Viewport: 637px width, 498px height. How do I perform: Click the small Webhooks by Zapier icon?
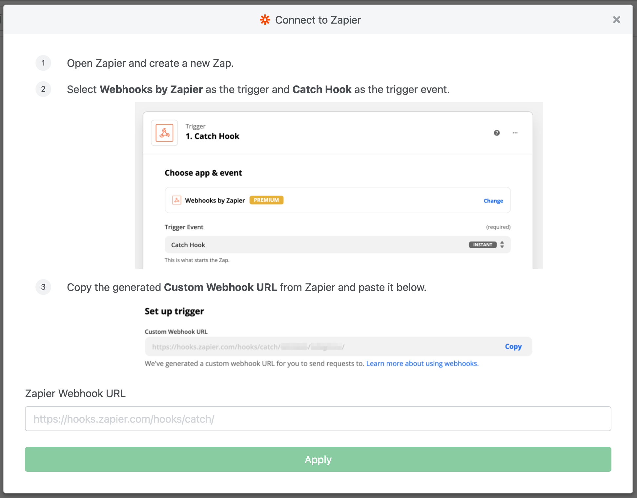pos(176,200)
